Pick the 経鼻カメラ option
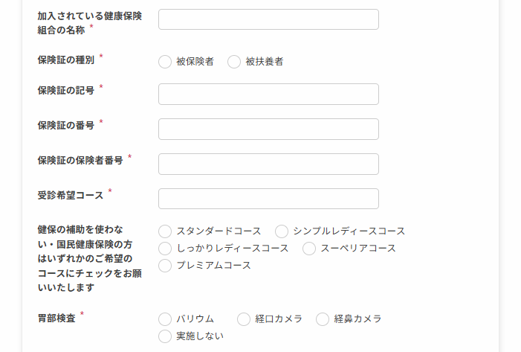 pos(323,319)
